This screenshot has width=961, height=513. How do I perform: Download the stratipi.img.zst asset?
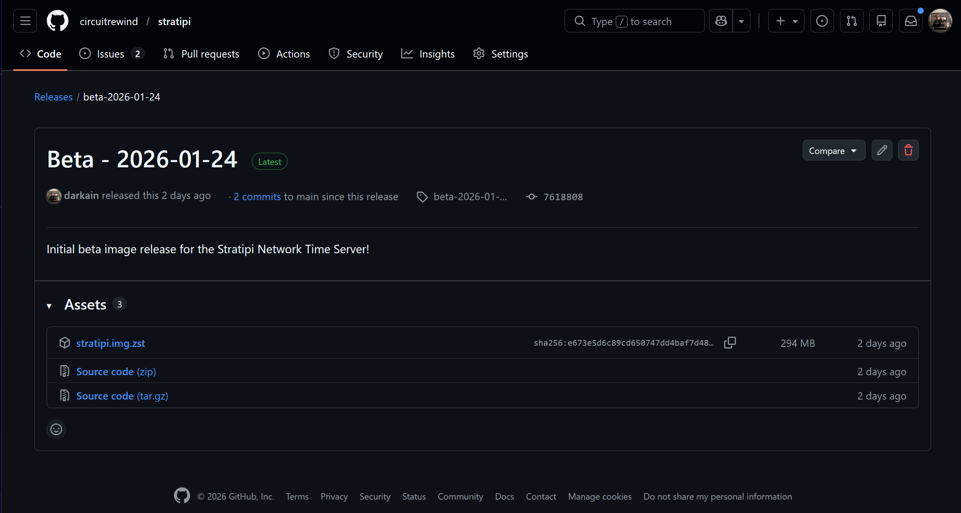pyautogui.click(x=110, y=343)
